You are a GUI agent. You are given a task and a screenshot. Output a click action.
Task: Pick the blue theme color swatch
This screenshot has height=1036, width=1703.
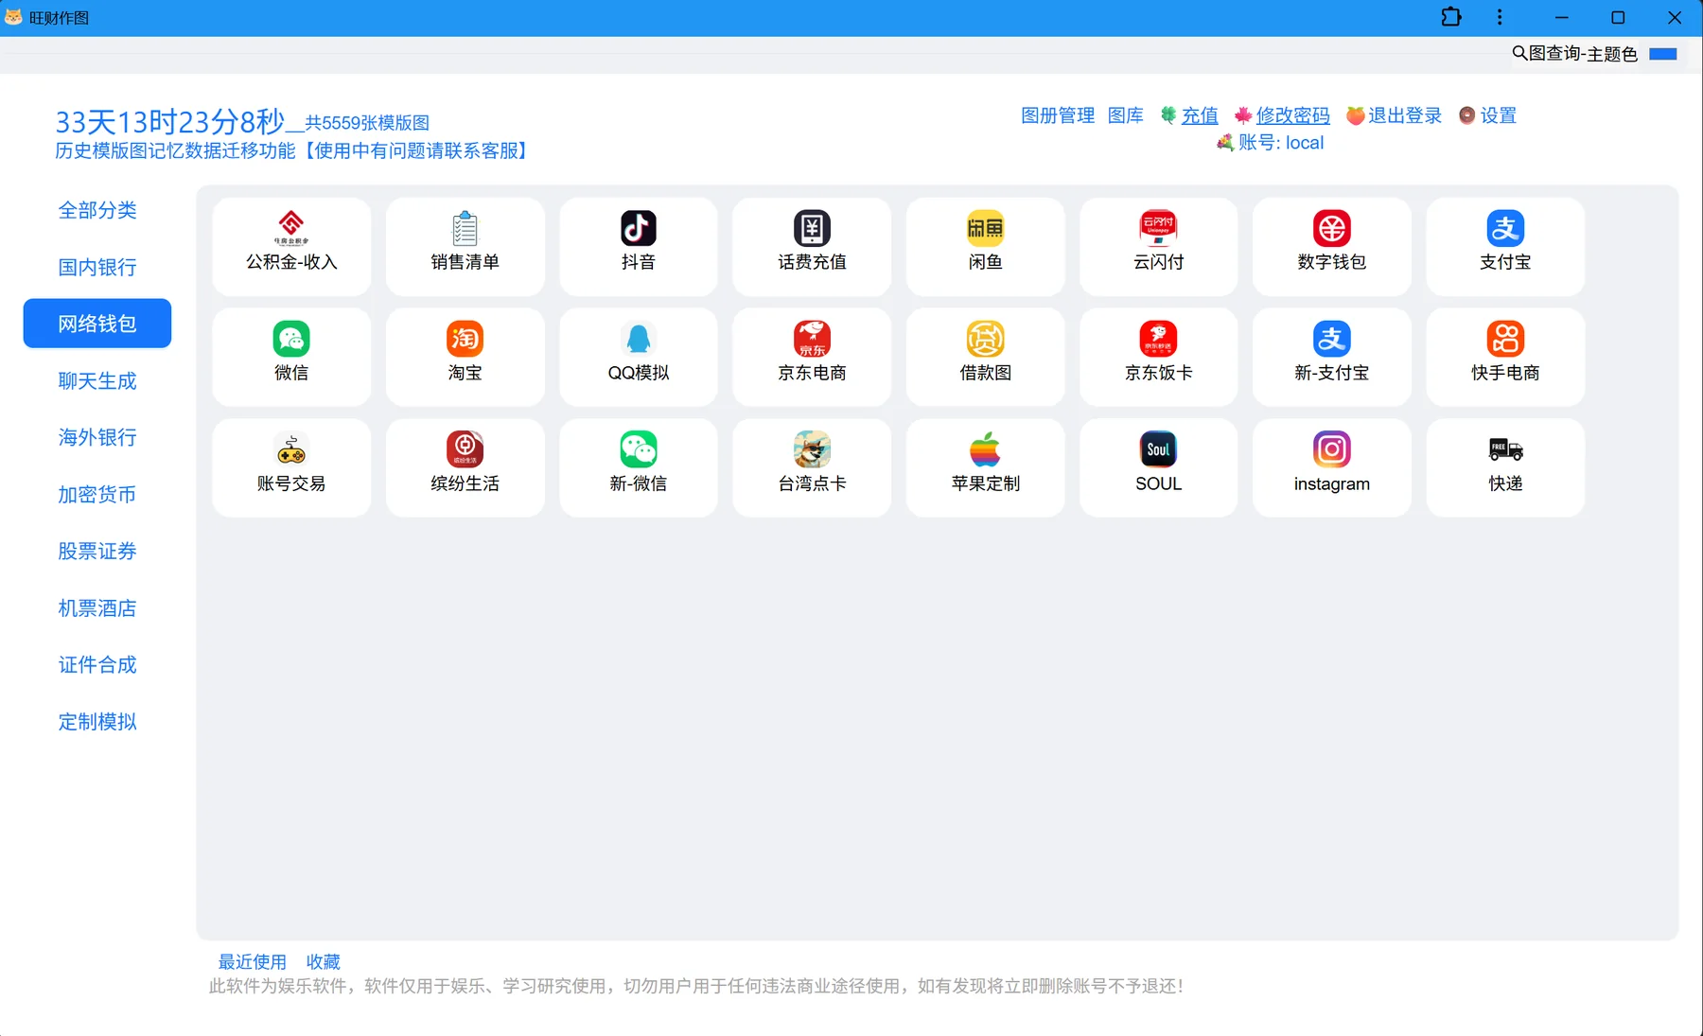(1662, 54)
